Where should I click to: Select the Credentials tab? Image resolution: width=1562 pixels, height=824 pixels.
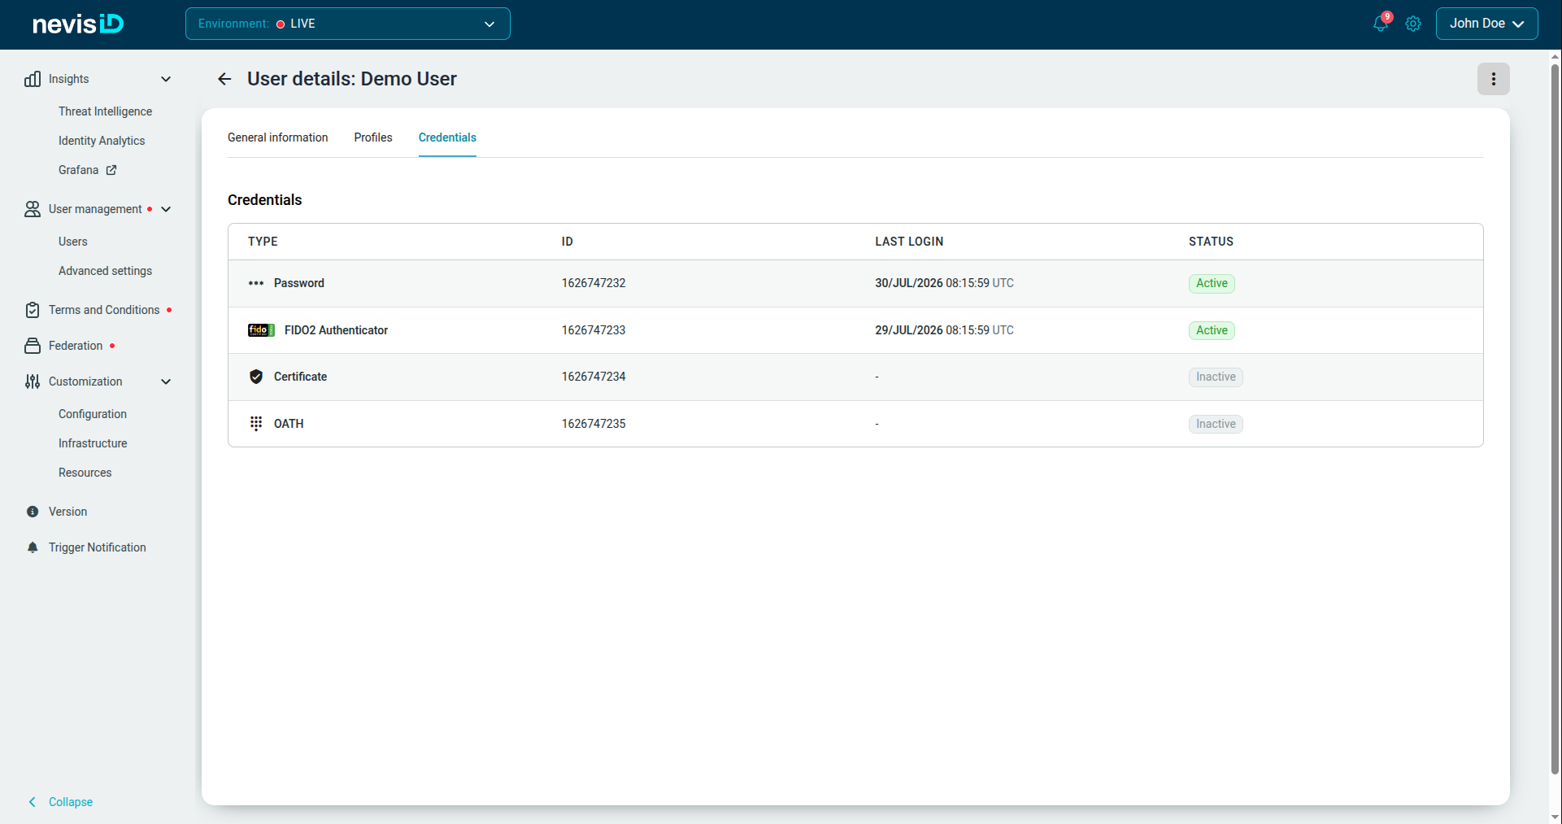447,137
